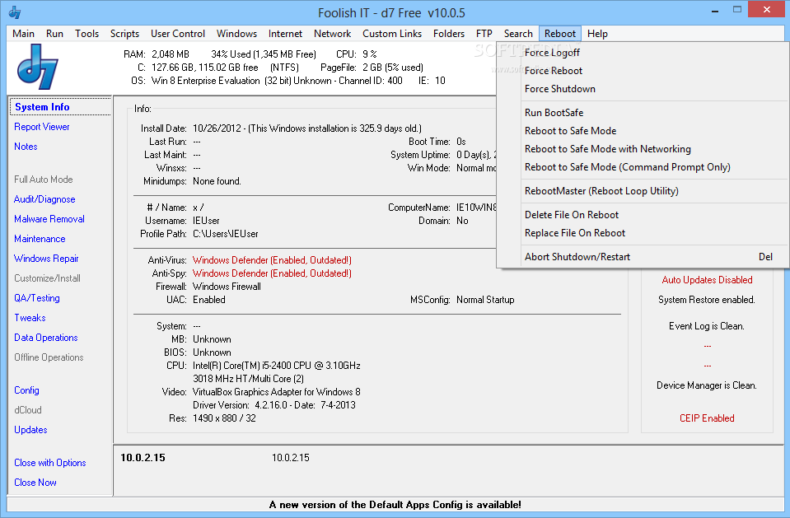This screenshot has width=790, height=518.
Task: Open the Run menu
Action: pyautogui.click(x=54, y=34)
